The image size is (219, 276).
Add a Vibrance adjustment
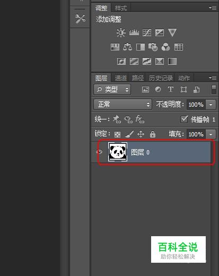coord(172,33)
